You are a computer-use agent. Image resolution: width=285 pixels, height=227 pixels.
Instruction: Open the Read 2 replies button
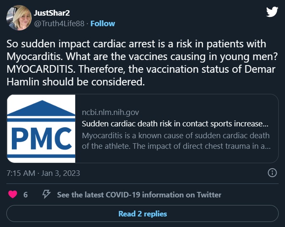142,214
